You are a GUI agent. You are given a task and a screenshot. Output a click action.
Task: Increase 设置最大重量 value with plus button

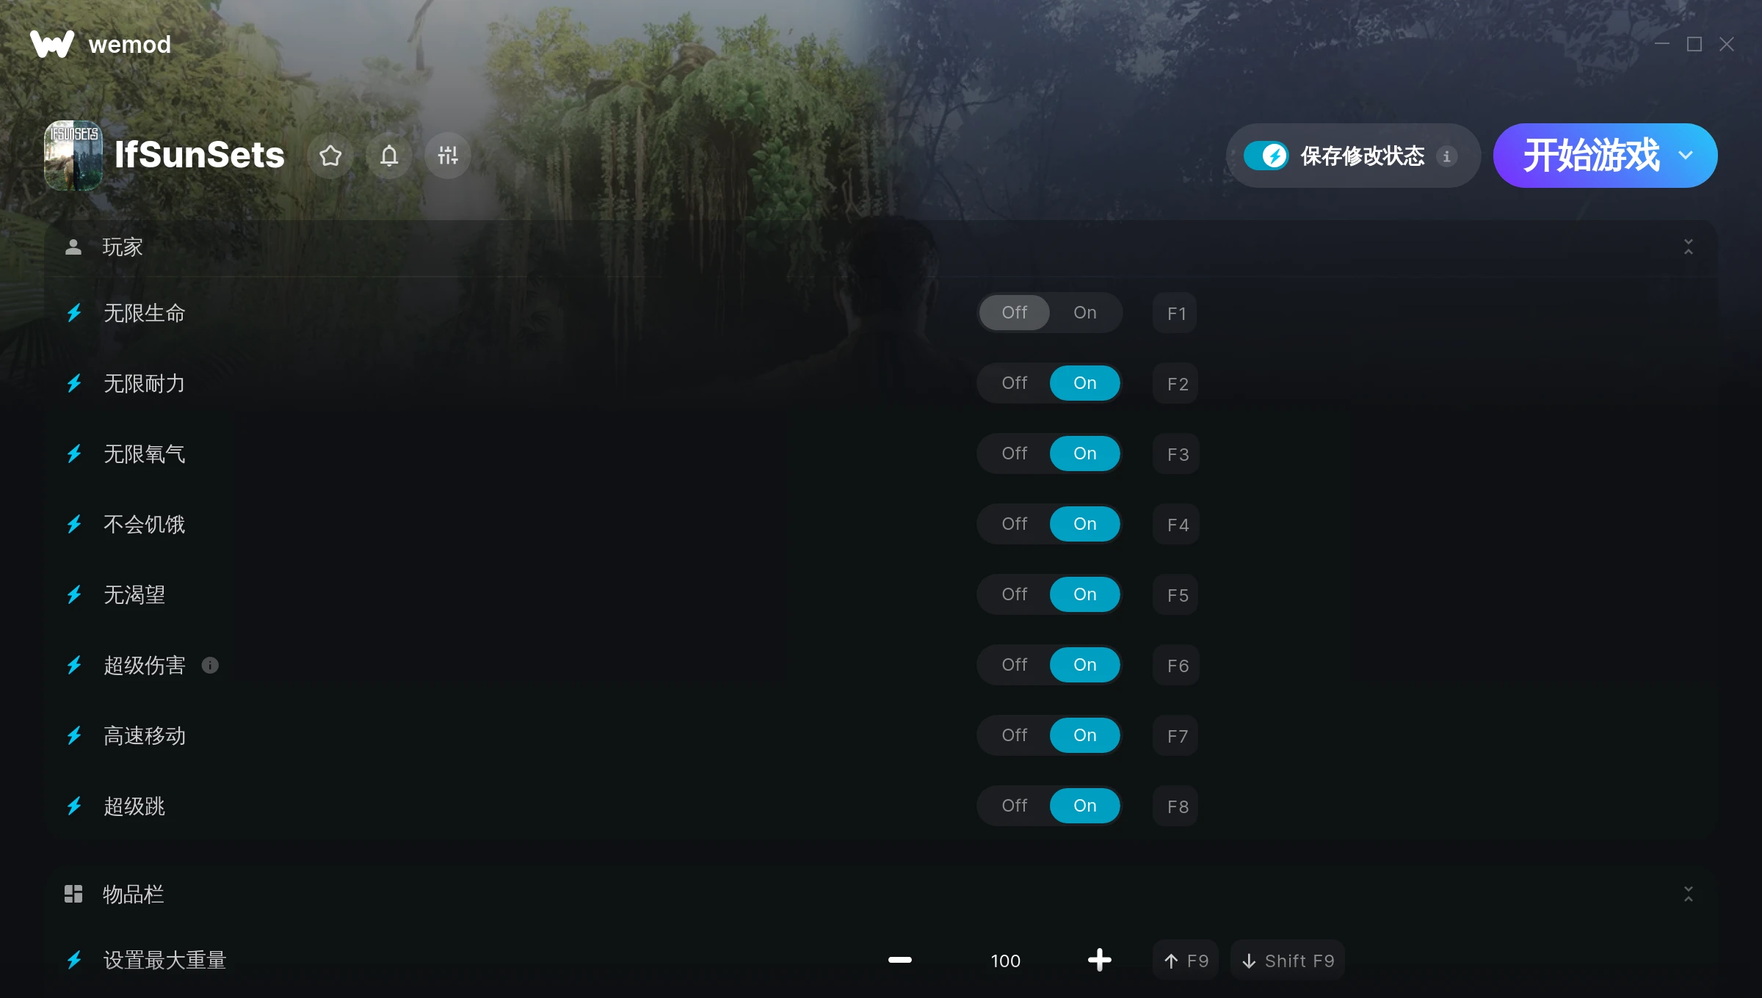click(1099, 959)
